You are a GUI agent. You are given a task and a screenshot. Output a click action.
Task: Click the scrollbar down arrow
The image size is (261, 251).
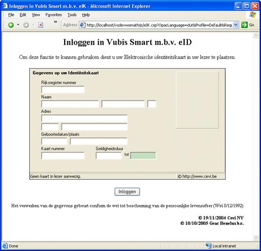click(256, 237)
